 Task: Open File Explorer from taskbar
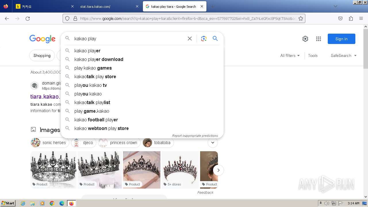tap(32, 203)
